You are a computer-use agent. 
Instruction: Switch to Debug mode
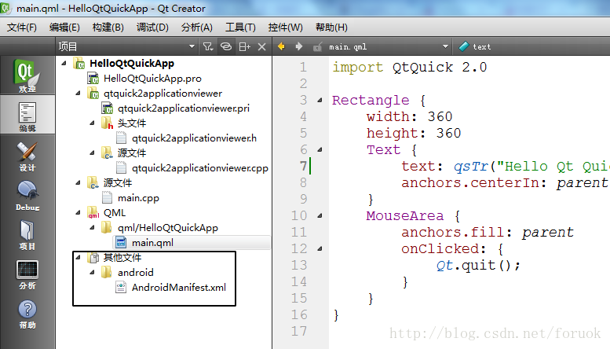pos(27,196)
